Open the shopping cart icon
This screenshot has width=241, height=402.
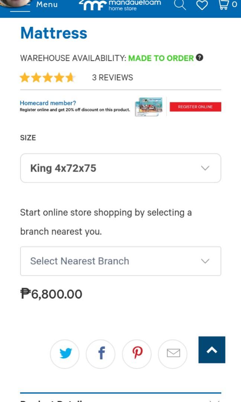pyautogui.click(x=224, y=5)
